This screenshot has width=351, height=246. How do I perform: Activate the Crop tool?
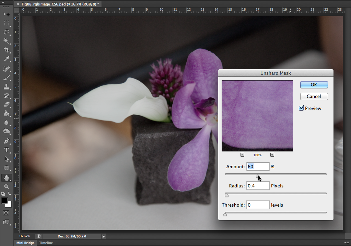click(x=6, y=50)
